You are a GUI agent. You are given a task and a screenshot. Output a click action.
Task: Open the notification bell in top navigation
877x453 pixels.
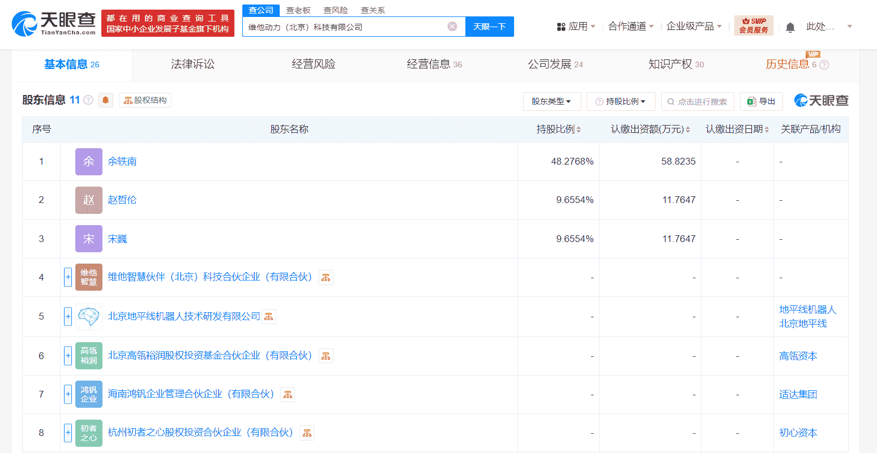pos(790,26)
